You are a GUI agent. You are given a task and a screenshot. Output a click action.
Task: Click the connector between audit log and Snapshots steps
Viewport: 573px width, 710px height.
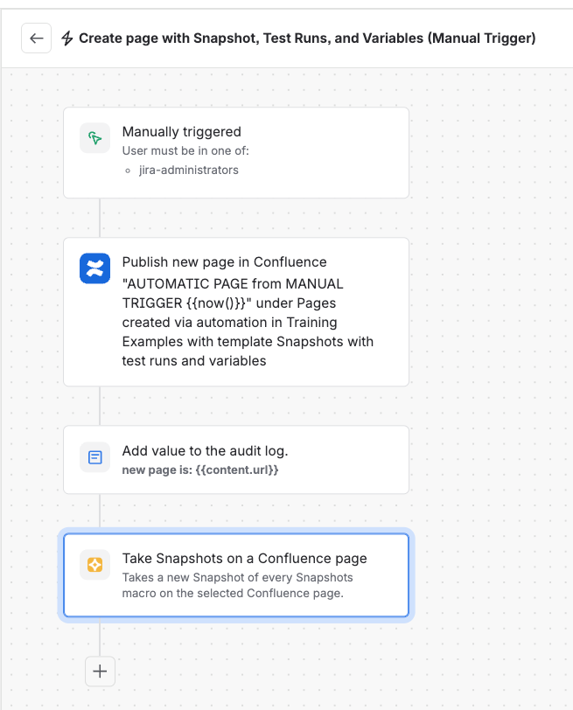click(100, 511)
